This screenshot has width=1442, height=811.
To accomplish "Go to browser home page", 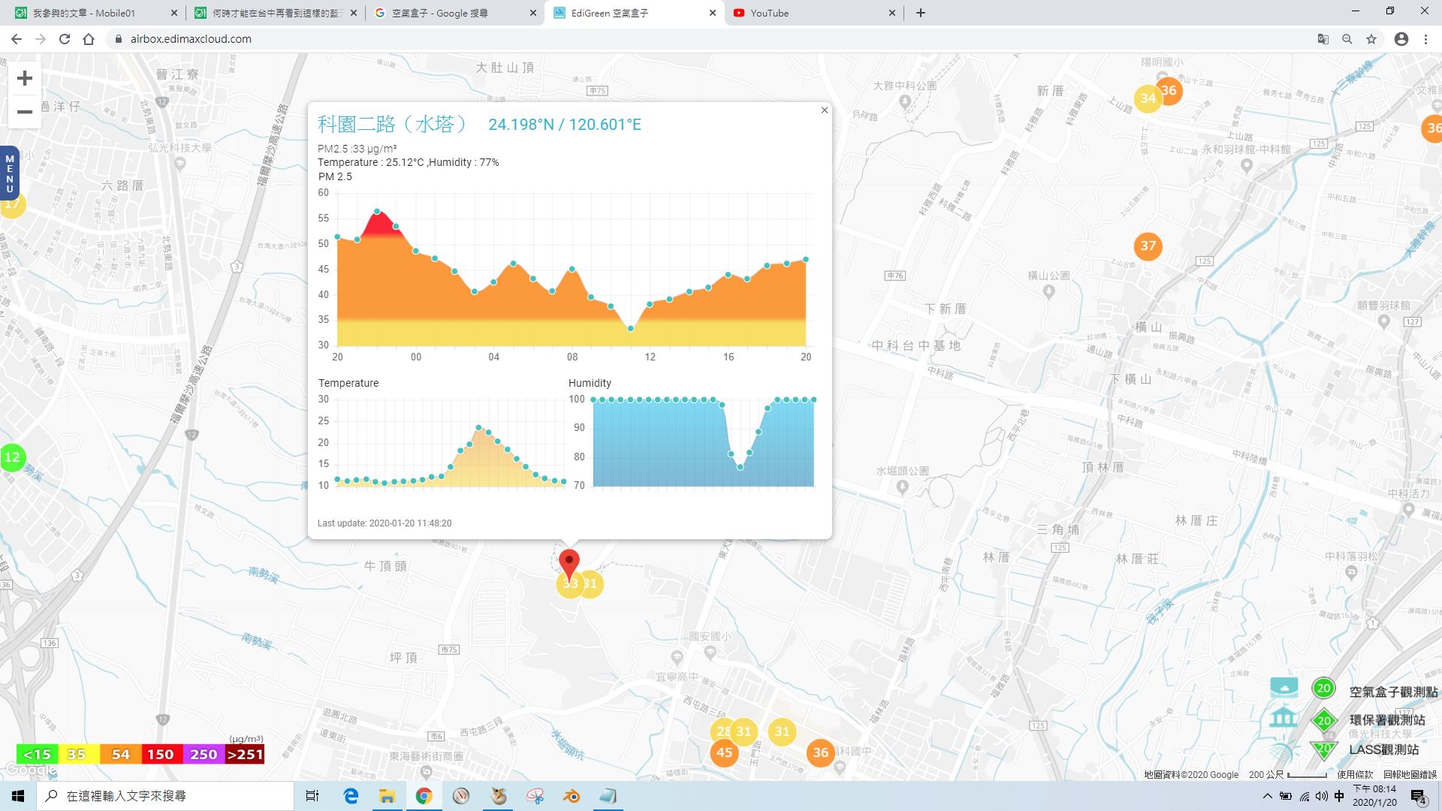I will (89, 39).
